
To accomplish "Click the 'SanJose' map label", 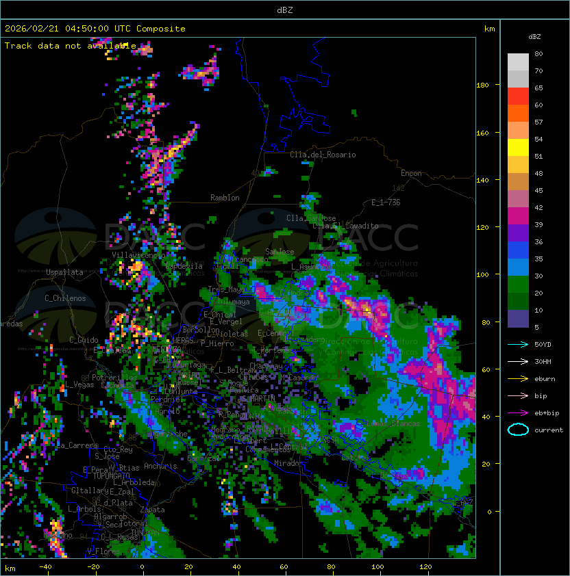I will (280, 252).
